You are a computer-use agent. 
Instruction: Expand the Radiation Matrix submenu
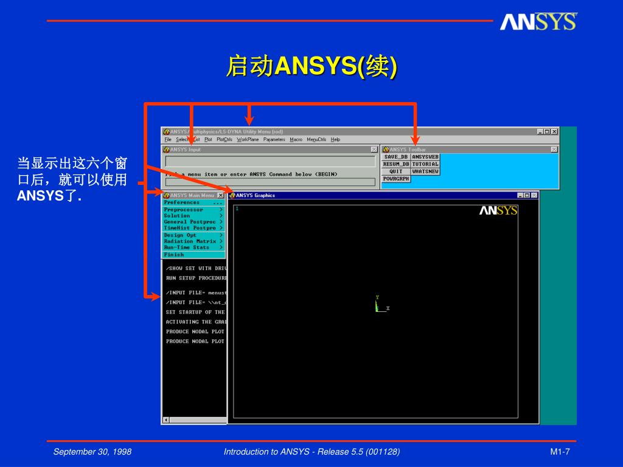[x=193, y=241]
